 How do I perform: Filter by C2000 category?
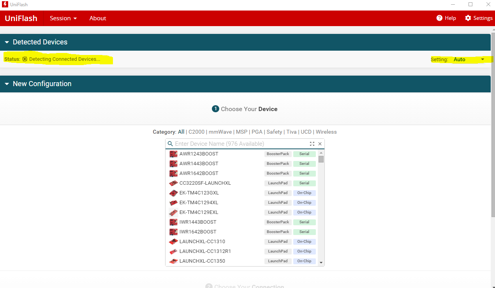197,132
